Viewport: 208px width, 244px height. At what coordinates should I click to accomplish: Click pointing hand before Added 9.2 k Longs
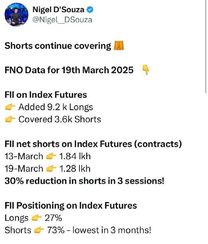10,107
